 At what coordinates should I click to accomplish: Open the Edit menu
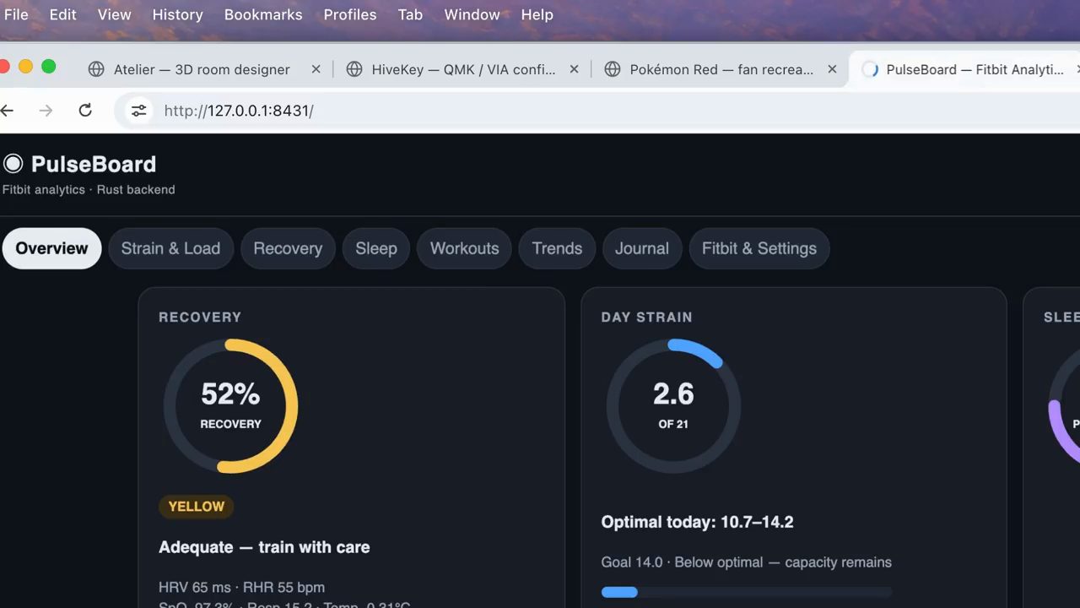[x=63, y=14]
